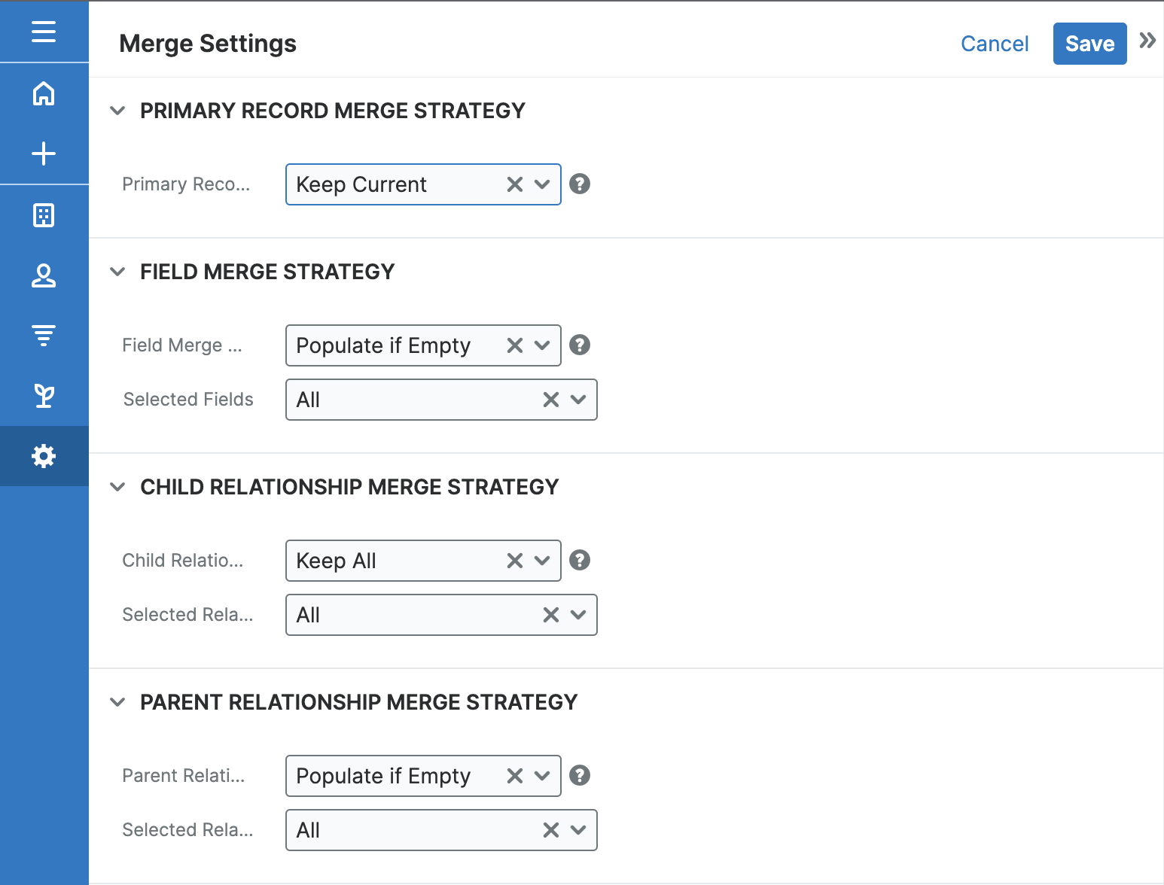Open the Keep All dropdown
The image size is (1164, 885).
(x=542, y=561)
